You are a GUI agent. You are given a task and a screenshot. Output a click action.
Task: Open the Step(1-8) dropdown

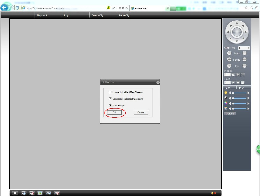point(248,48)
